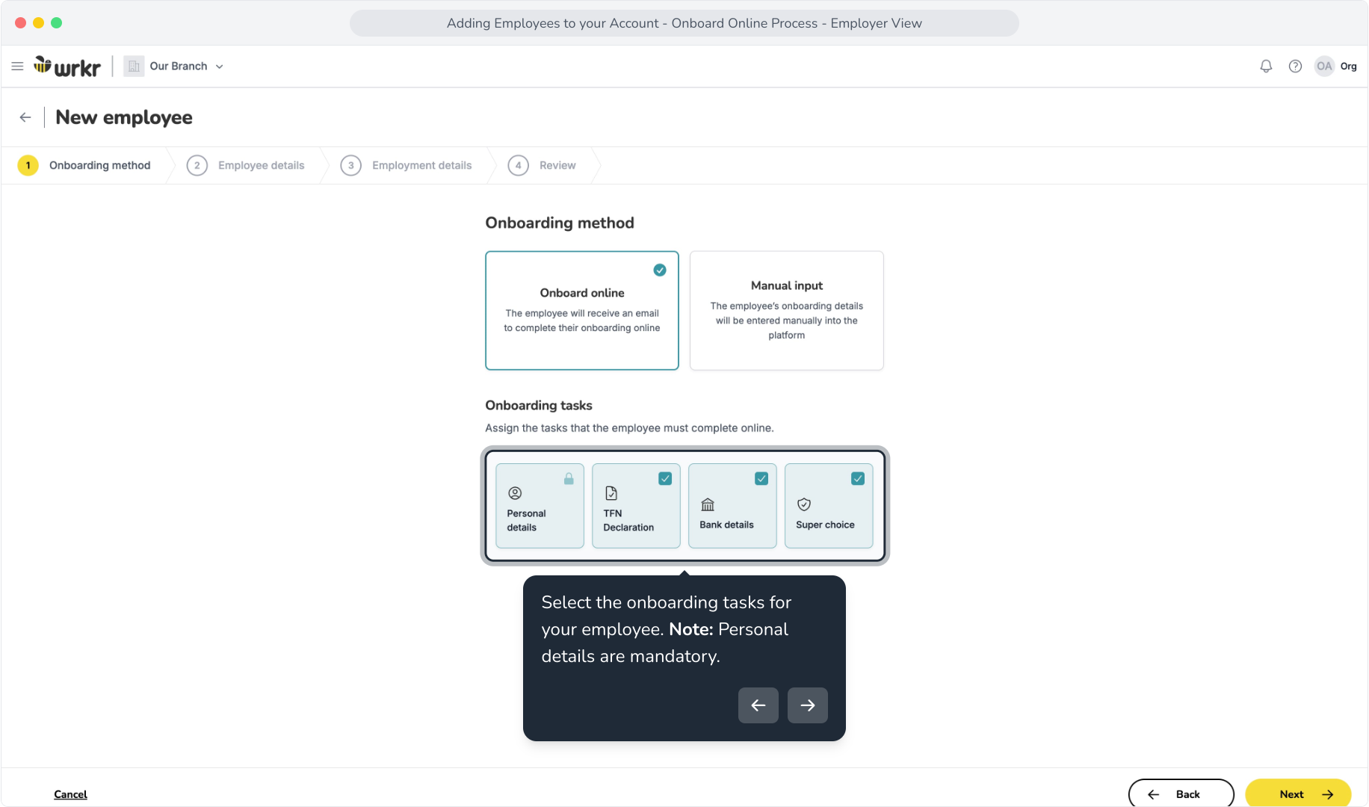Image resolution: width=1369 pixels, height=807 pixels.
Task: Uncheck the Bank details task
Action: [761, 479]
